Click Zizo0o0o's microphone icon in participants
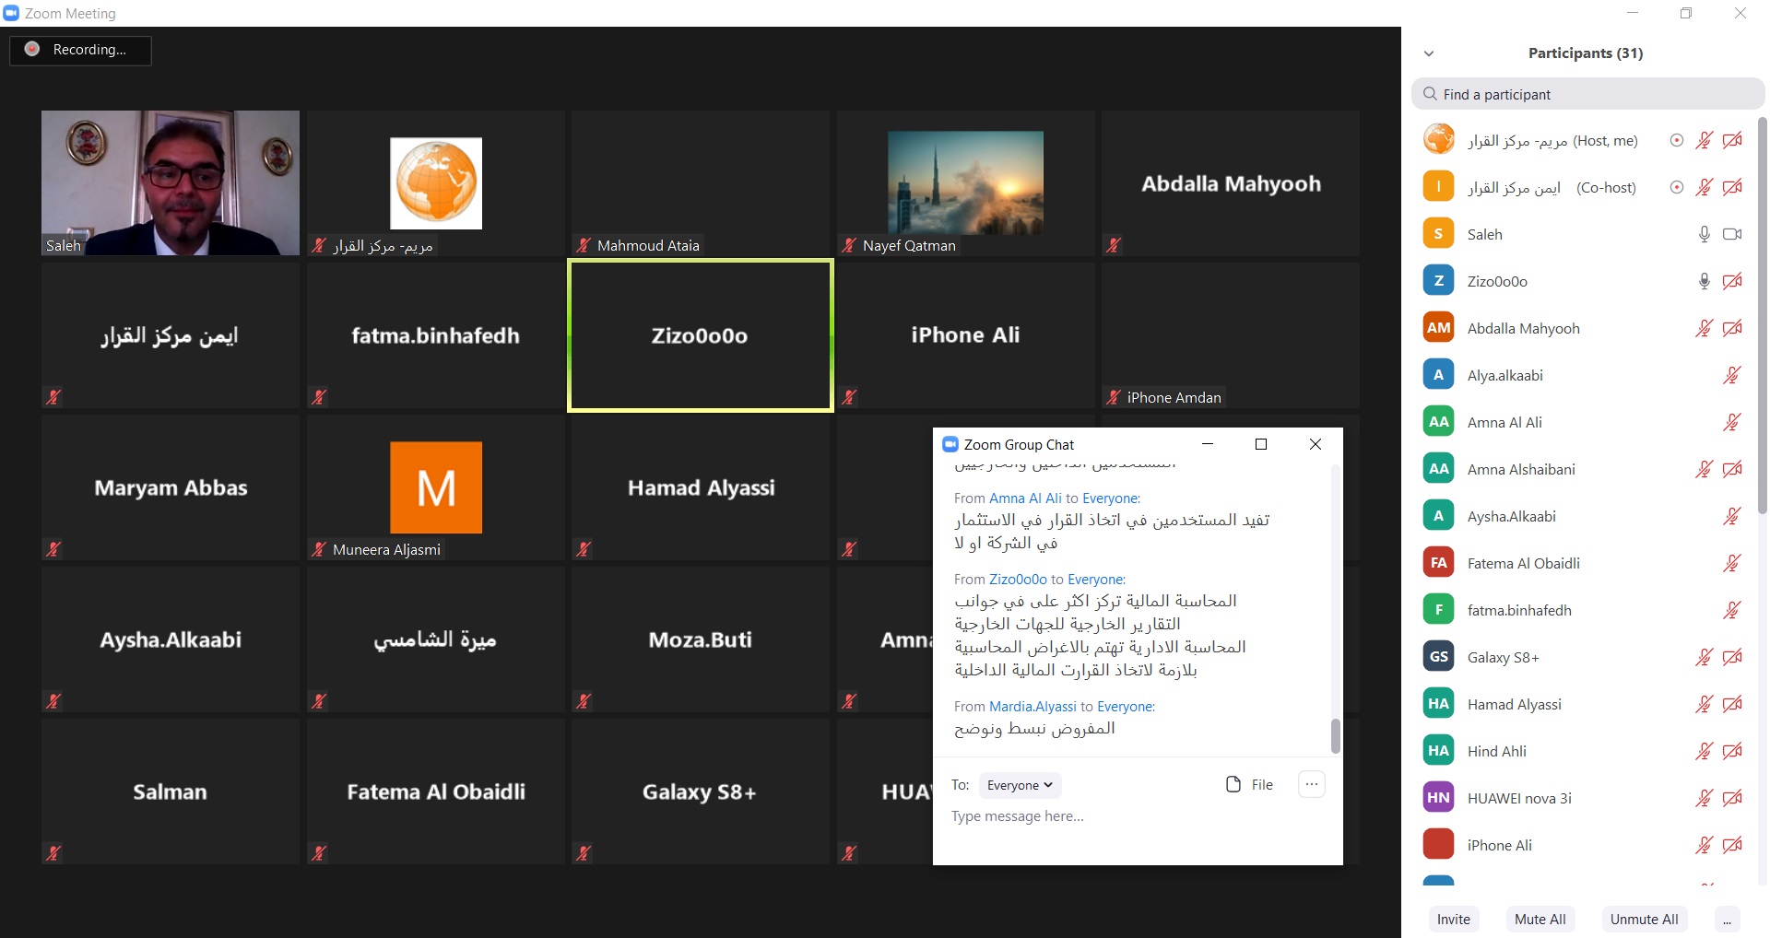Image resolution: width=1770 pixels, height=938 pixels. (1705, 281)
